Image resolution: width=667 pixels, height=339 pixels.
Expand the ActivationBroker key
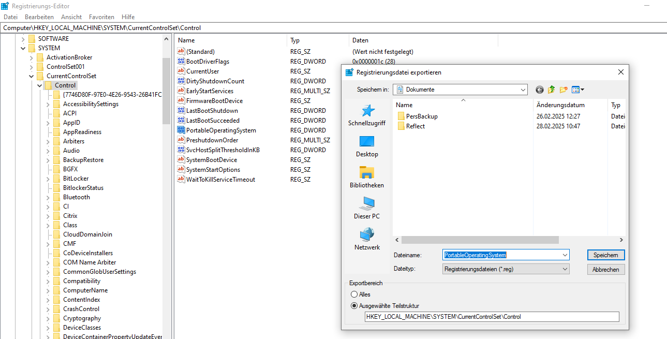(x=32, y=57)
